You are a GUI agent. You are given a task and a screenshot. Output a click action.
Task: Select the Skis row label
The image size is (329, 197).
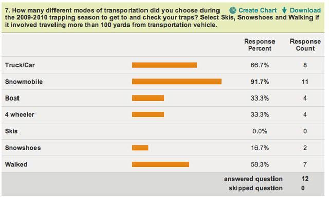(x=11, y=131)
